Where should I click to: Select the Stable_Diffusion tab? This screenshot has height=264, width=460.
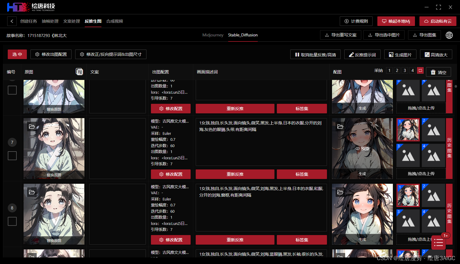243,35
